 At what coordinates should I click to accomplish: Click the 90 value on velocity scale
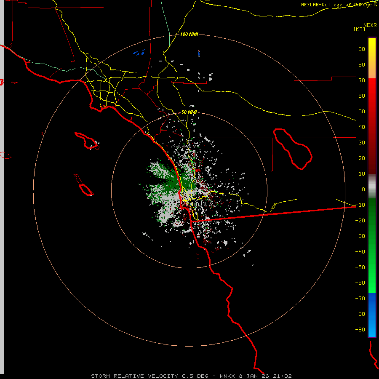pos(362,49)
